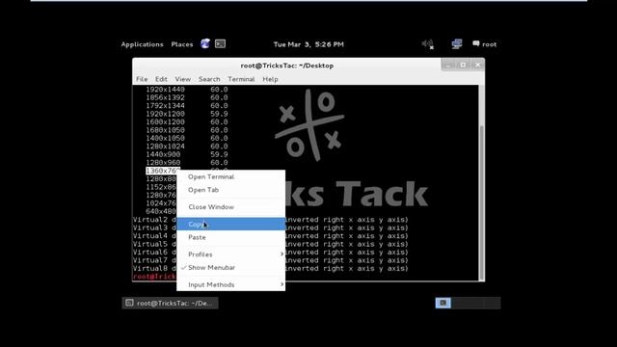Click the date and time clock
The height and width of the screenshot is (347, 617).
[x=308, y=44]
